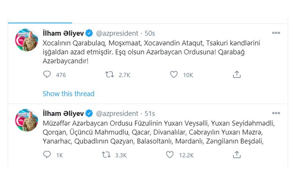Screen dimensions: 293x195
Task: Like the second tweet with 12.2K likes
Action: pyautogui.click(x=170, y=155)
